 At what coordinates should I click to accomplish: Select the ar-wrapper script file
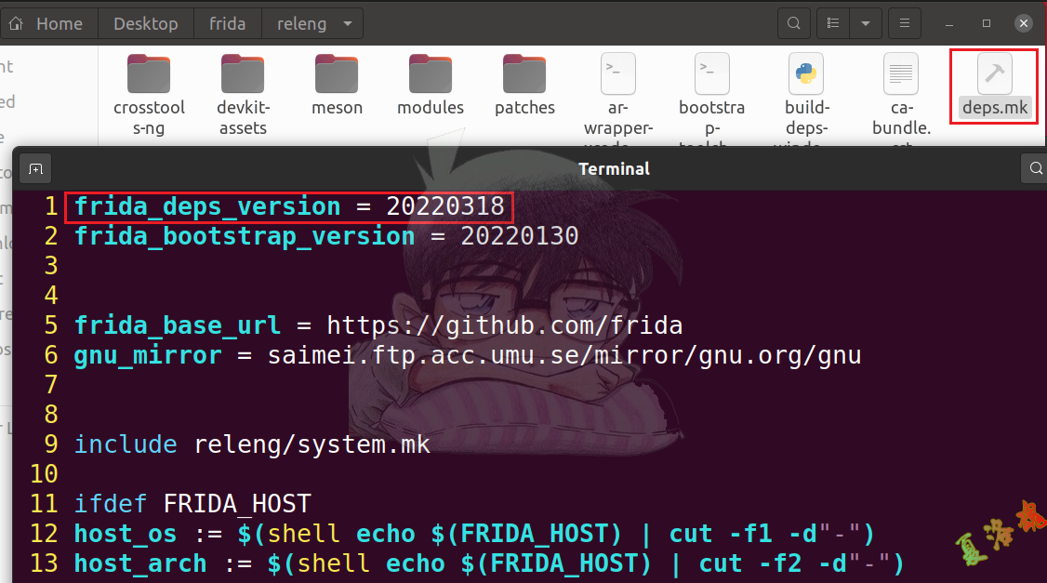617,74
